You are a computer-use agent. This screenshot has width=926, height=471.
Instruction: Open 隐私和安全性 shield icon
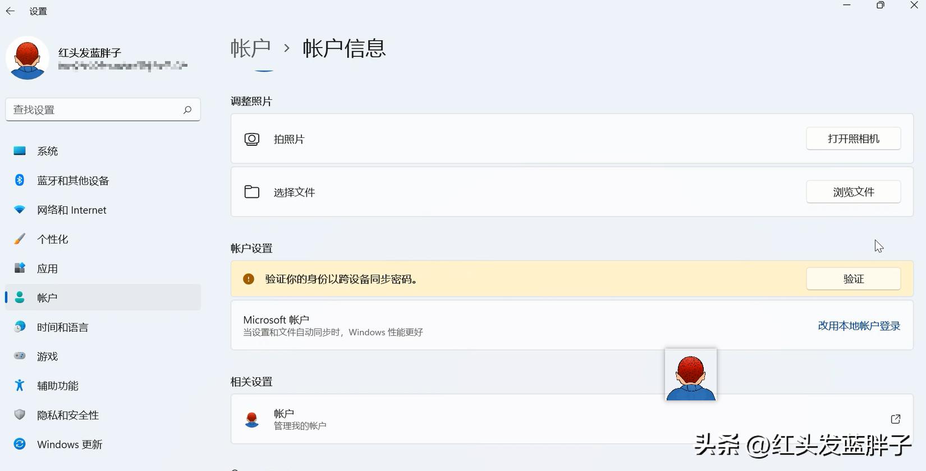click(x=20, y=415)
